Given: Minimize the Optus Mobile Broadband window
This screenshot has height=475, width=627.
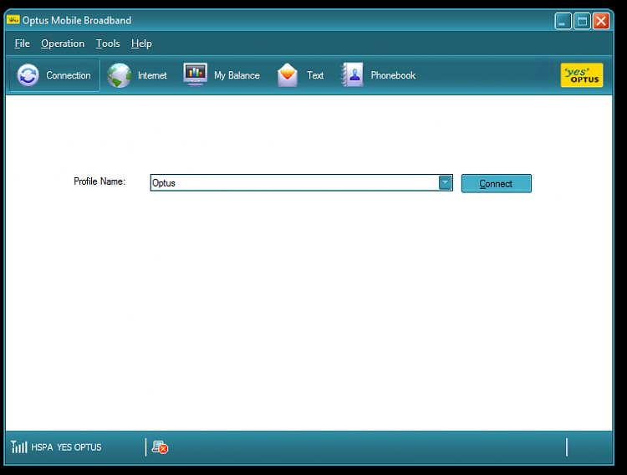Looking at the screenshot, I should click(x=563, y=21).
